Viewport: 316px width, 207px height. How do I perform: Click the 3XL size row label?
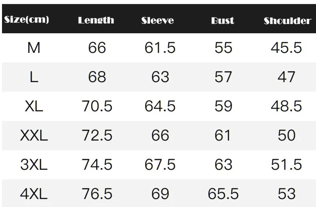[x=34, y=165]
